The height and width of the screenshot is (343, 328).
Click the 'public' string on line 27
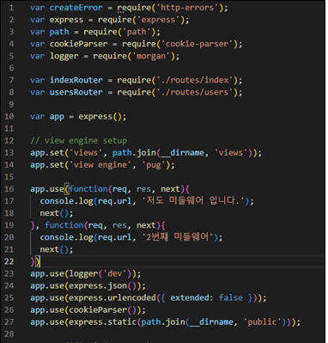click(x=263, y=322)
